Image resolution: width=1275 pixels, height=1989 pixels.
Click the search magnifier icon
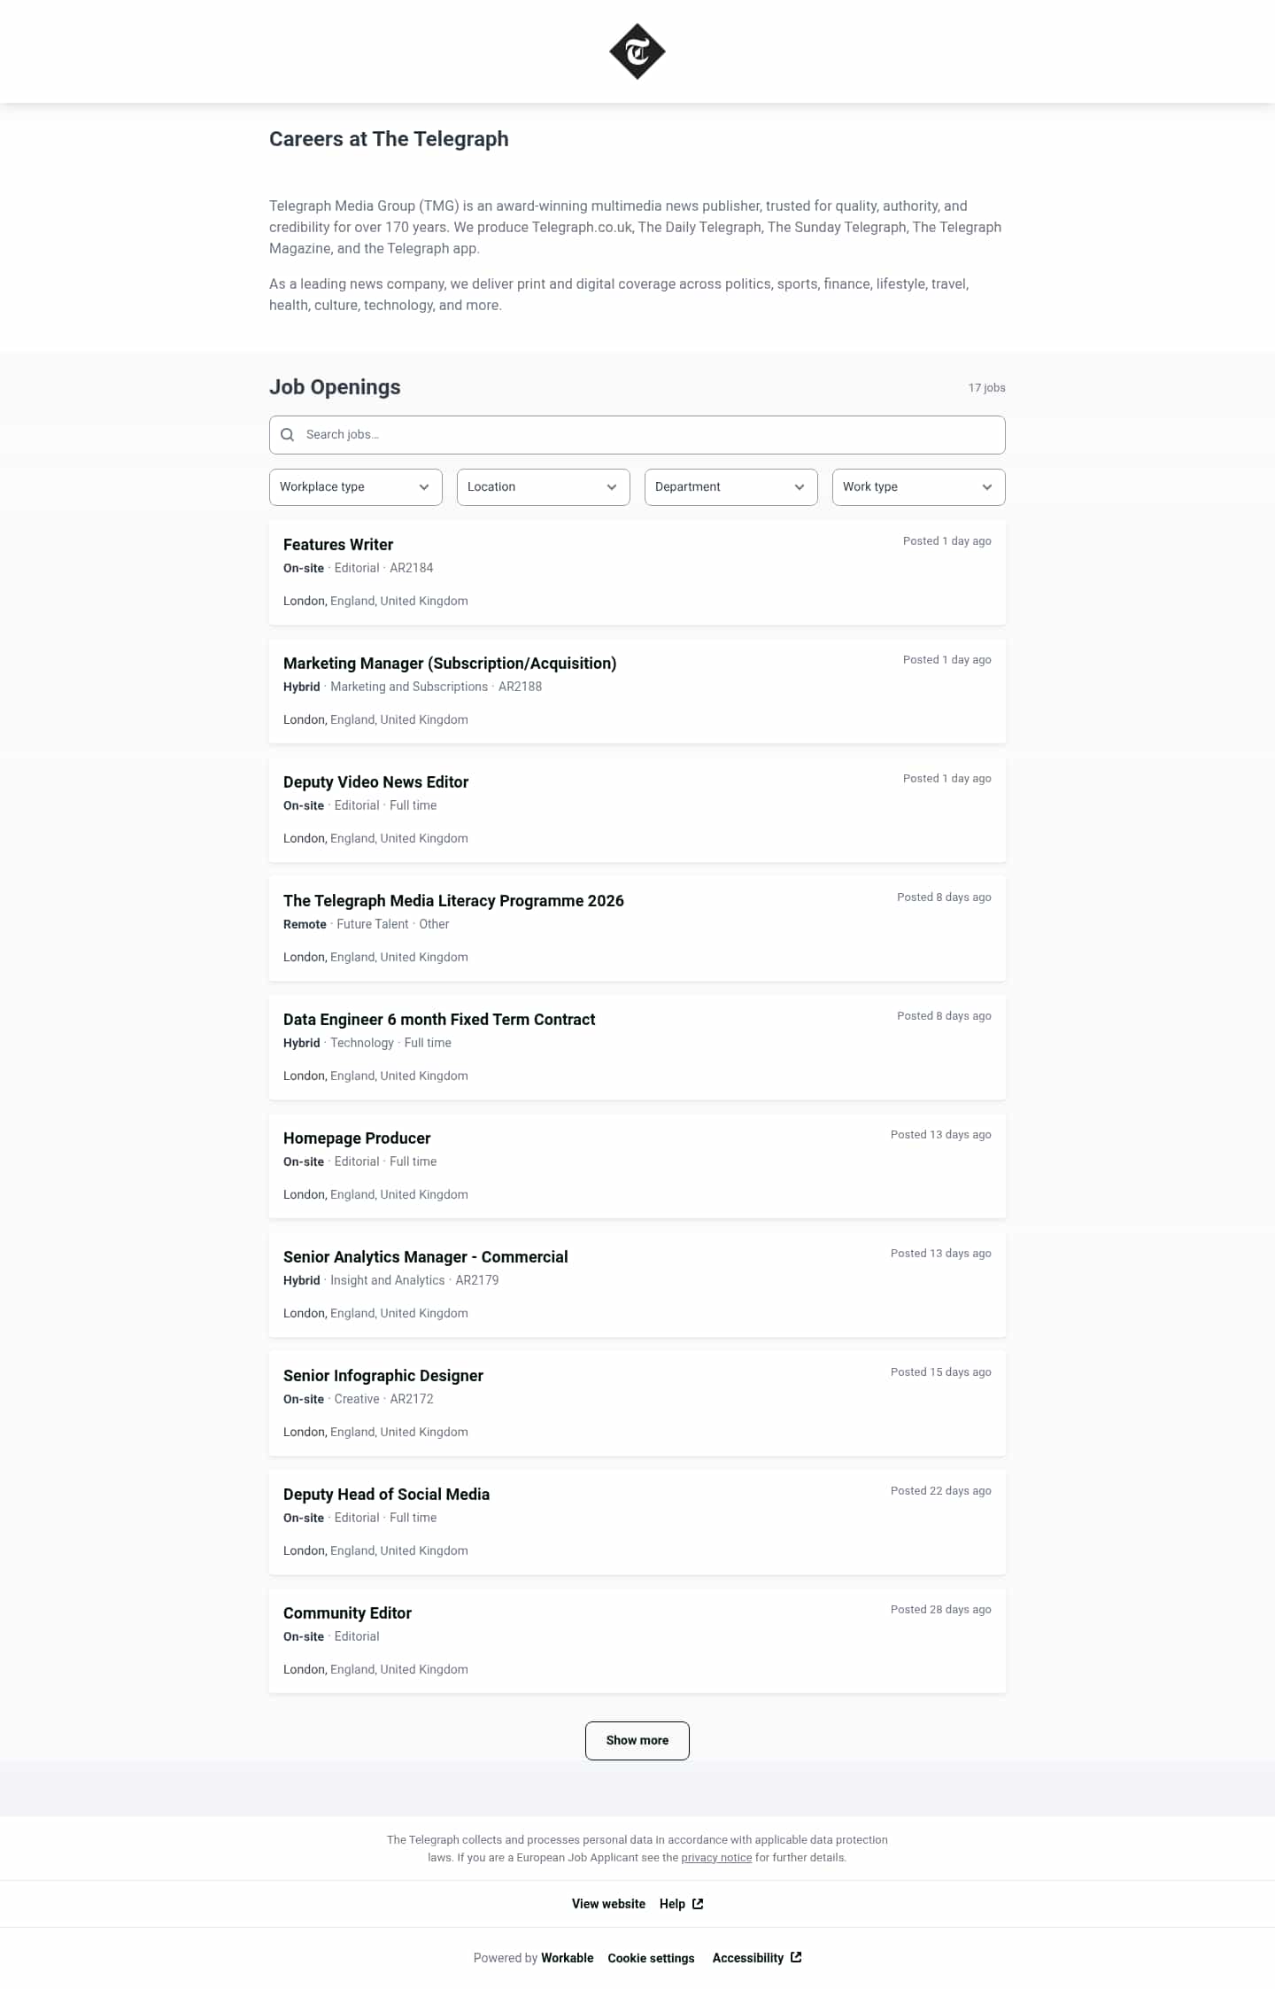(x=287, y=435)
